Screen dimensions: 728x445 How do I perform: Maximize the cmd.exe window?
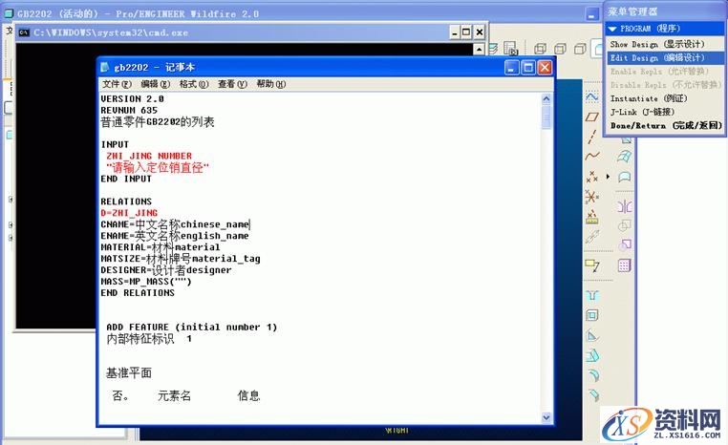coord(466,32)
